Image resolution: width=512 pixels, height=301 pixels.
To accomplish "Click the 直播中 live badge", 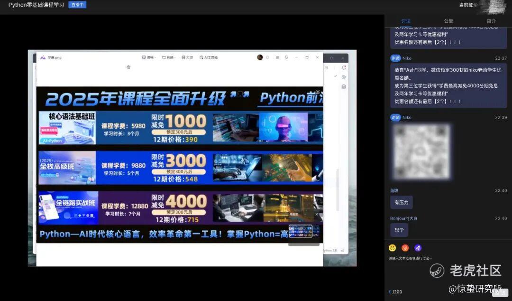I will [77, 5].
